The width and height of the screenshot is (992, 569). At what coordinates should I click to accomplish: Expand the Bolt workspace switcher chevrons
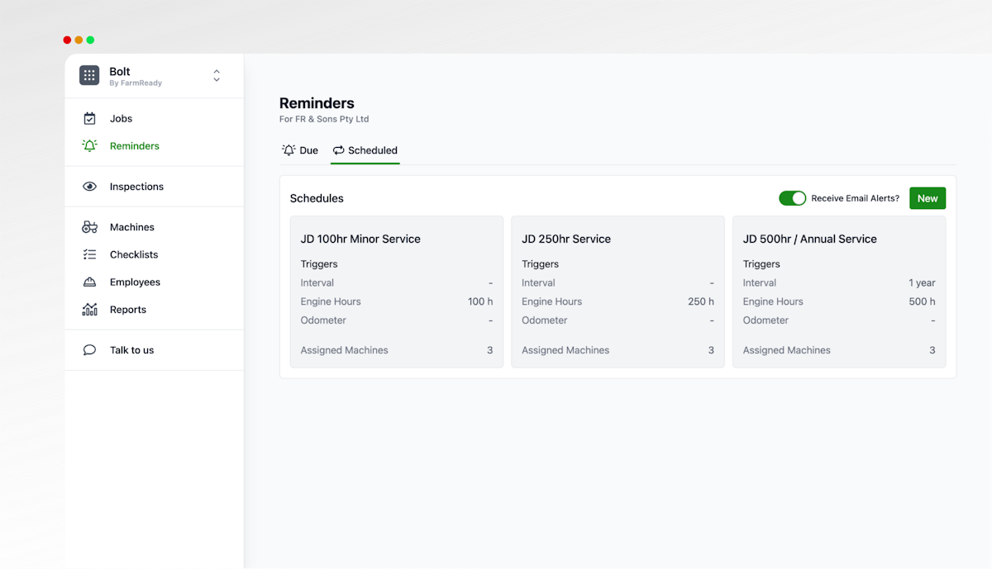point(217,75)
